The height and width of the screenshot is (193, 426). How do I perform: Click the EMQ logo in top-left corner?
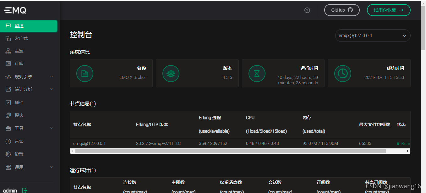14,10
